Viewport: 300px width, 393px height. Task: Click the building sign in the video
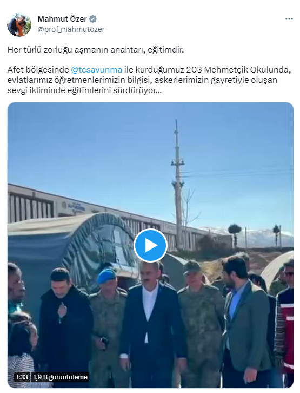click(74, 207)
